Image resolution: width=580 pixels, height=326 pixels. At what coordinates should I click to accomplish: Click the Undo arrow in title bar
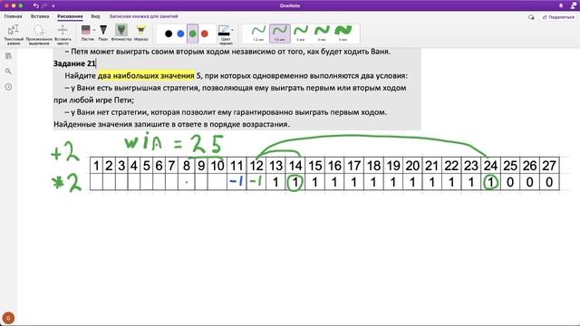coord(36,5)
